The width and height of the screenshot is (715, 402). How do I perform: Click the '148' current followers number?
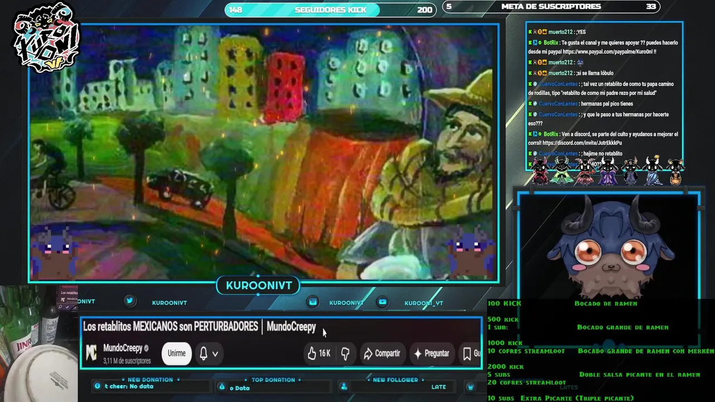click(236, 9)
